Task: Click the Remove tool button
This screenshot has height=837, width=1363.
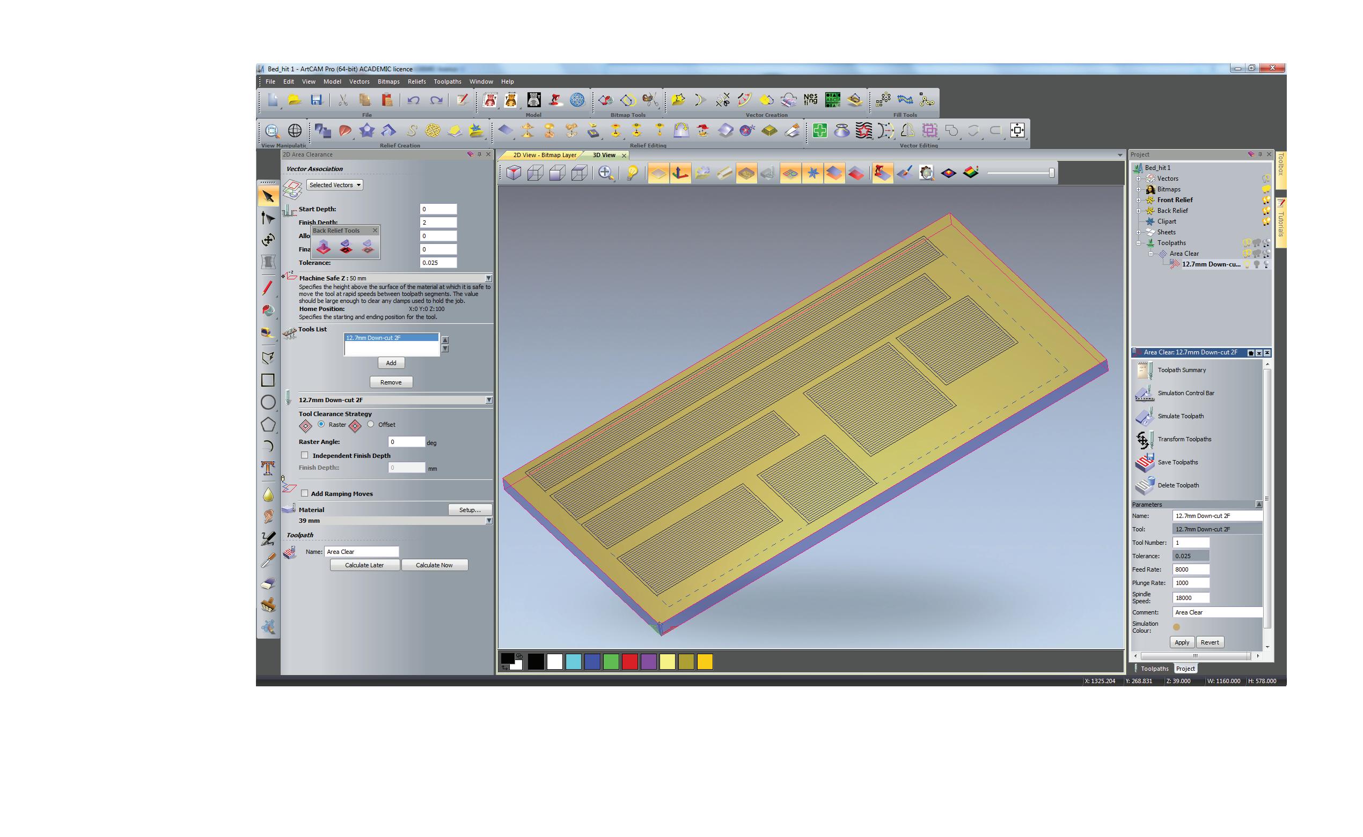Action: tap(391, 382)
